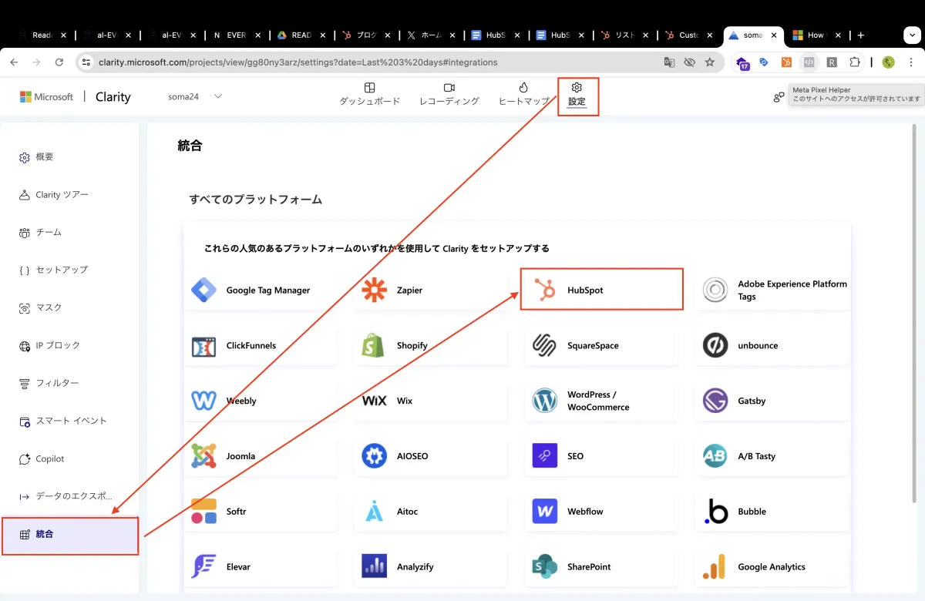
Task: Open データのエクスポート in the sidebar
Action: click(x=66, y=495)
